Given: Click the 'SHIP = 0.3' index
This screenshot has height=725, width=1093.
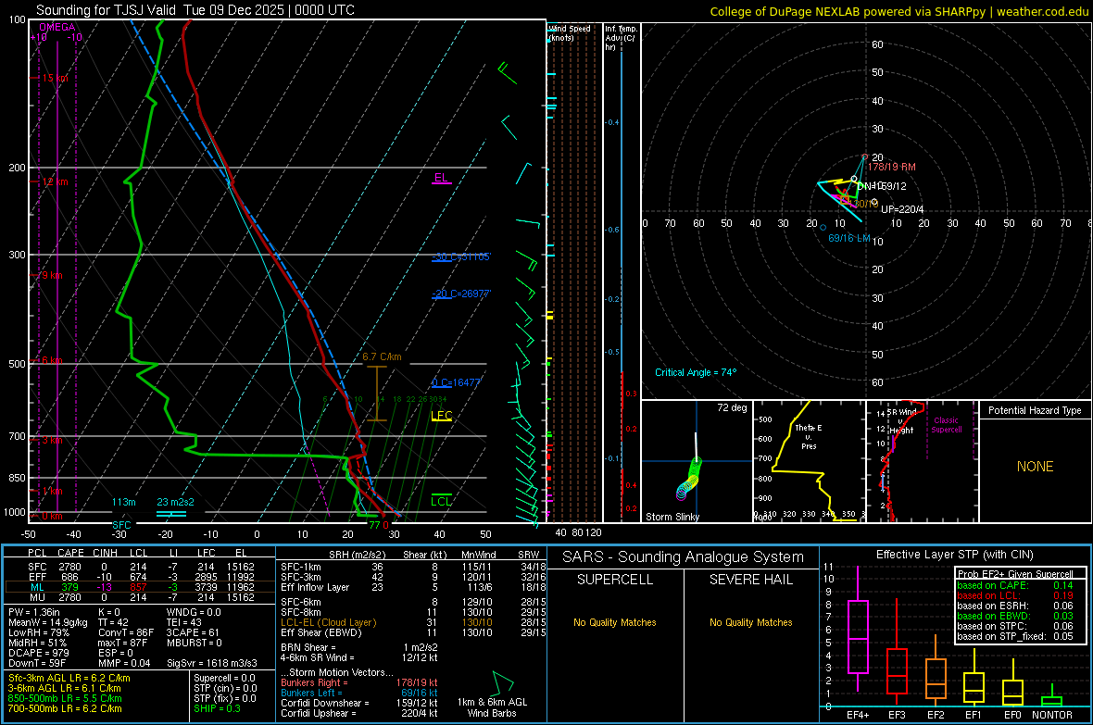Looking at the screenshot, I should (217, 708).
